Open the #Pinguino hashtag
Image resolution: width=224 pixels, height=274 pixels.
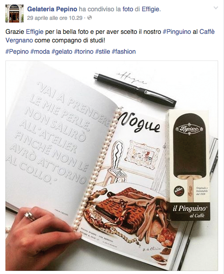coord(177,32)
